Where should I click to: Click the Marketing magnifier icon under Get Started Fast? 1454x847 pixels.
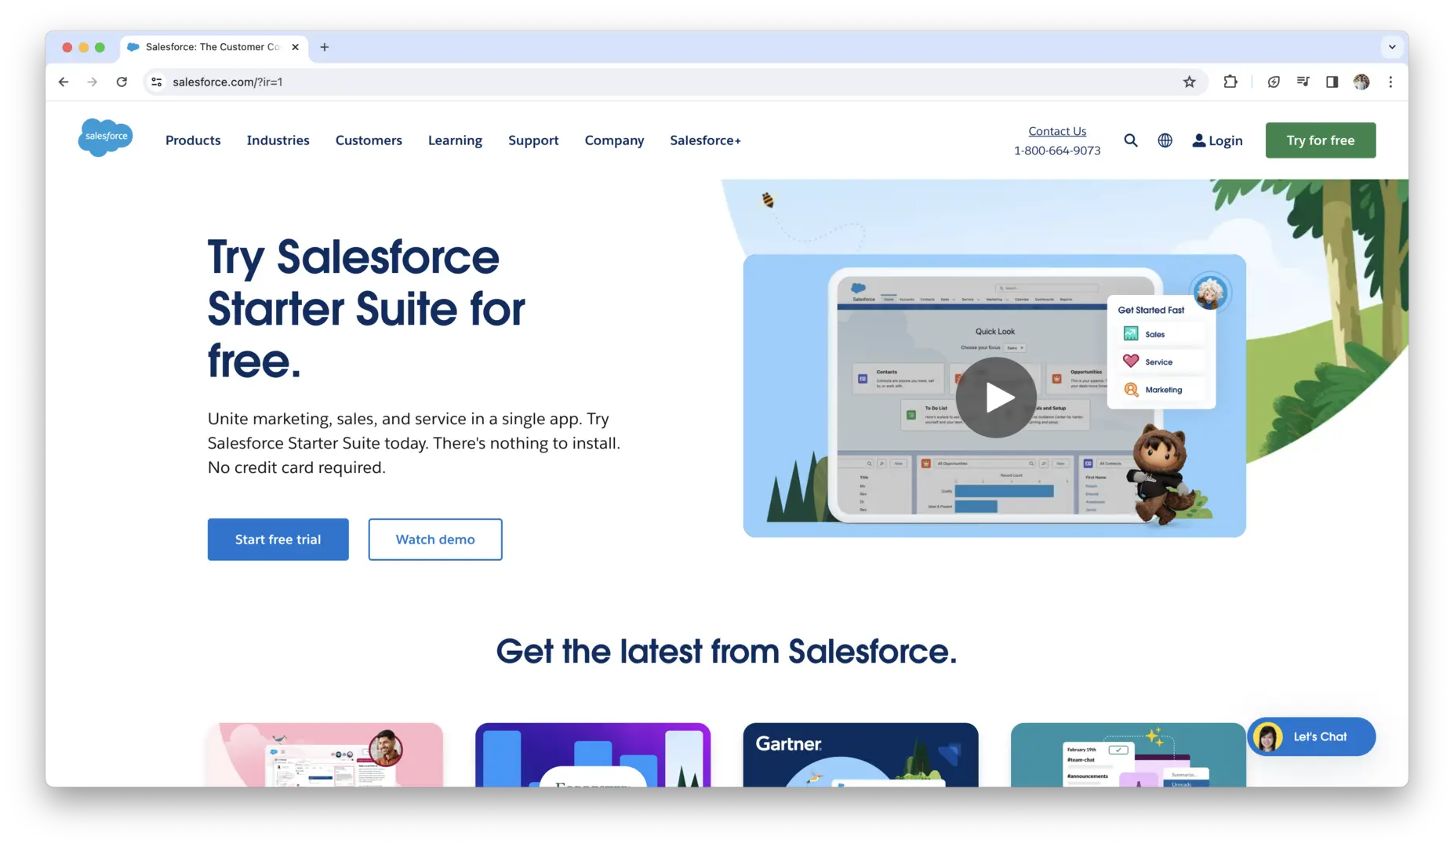click(1130, 389)
